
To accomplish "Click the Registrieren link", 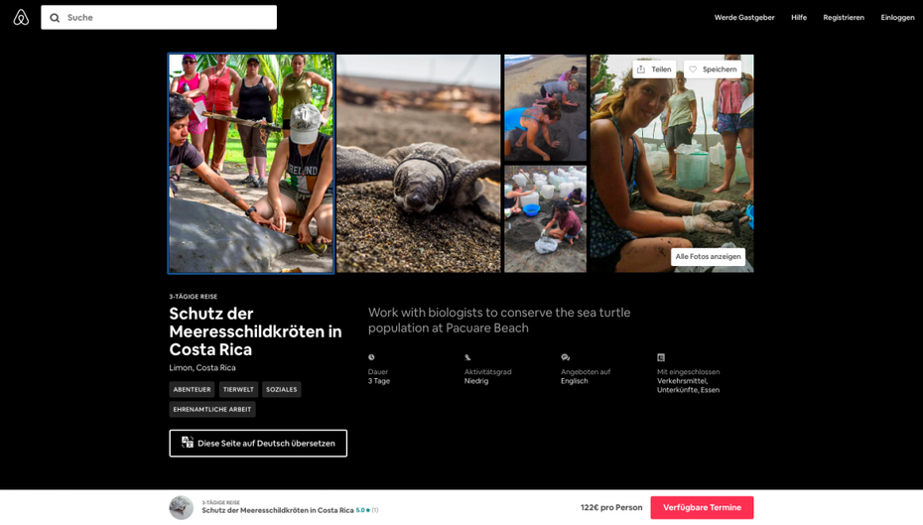I will tap(844, 18).
